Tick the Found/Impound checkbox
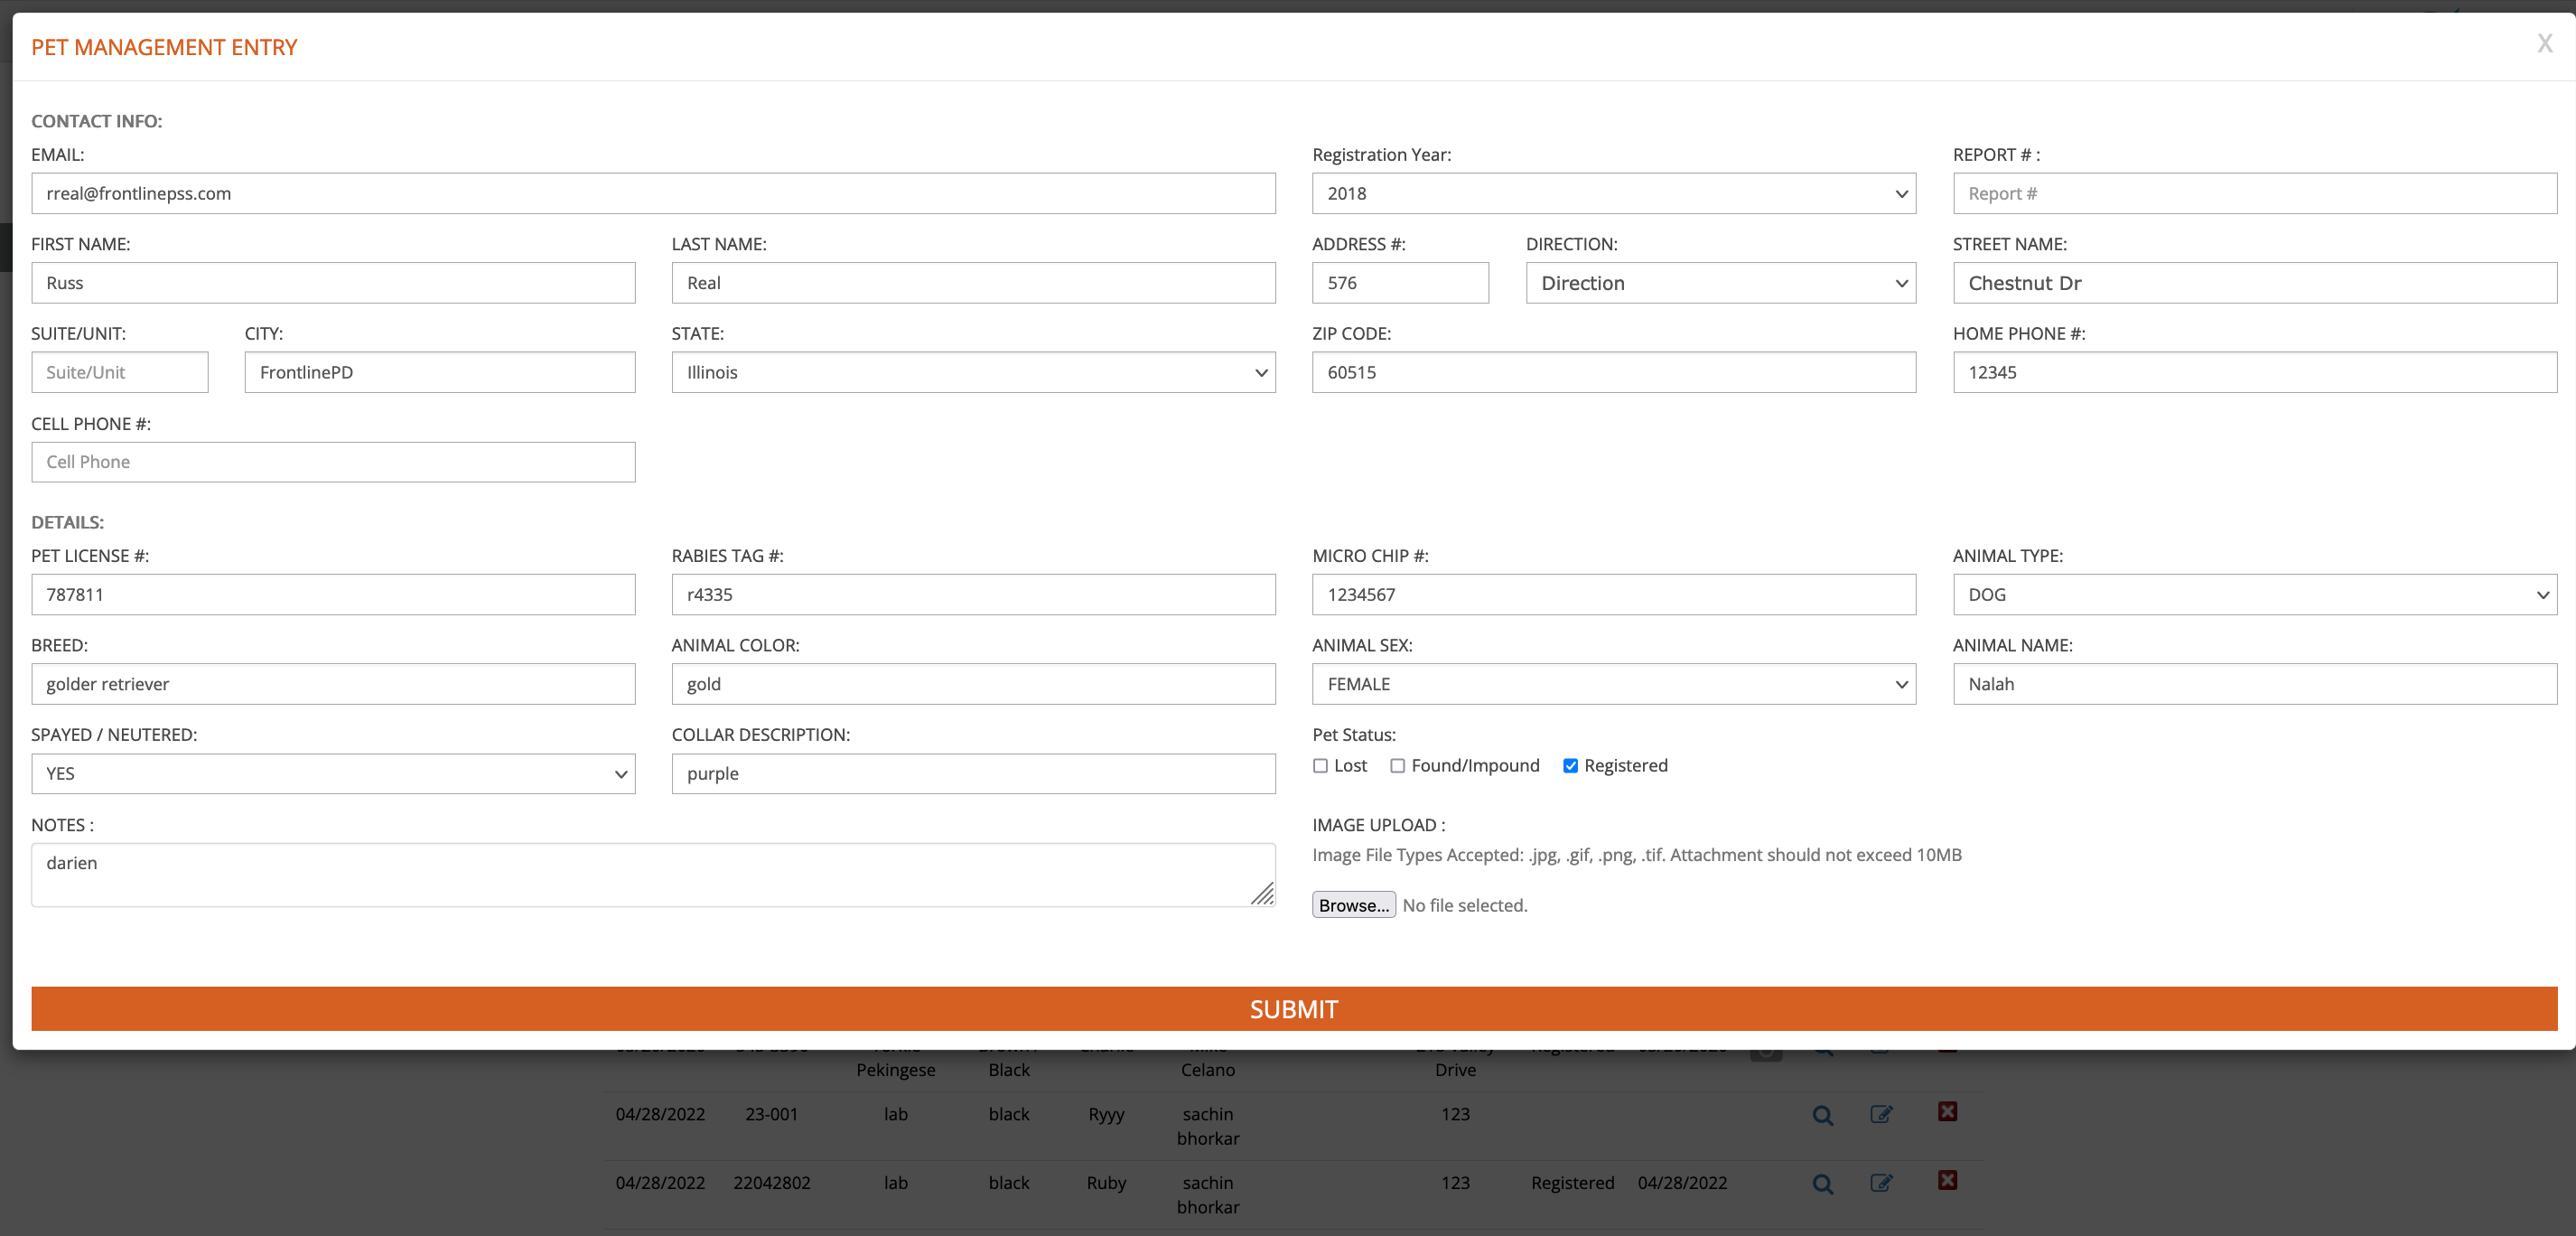Viewport: 2576px width, 1236px height. click(x=1397, y=766)
